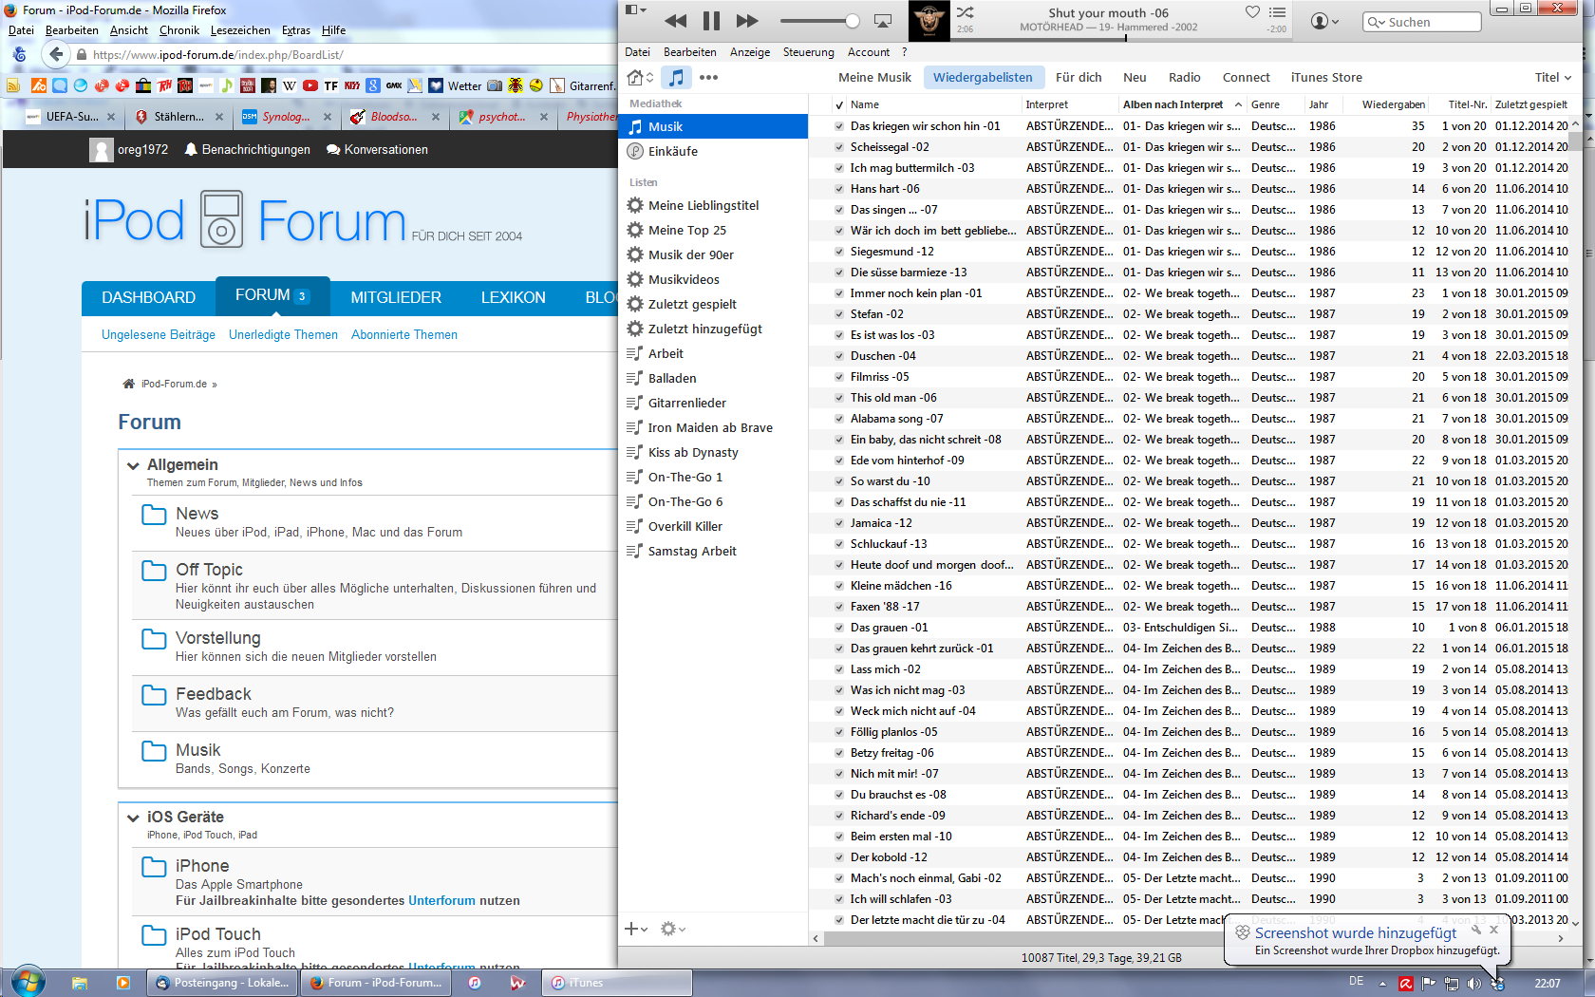Go back to the previous track in iTunes
This screenshot has height=997, width=1595.
tap(675, 21)
